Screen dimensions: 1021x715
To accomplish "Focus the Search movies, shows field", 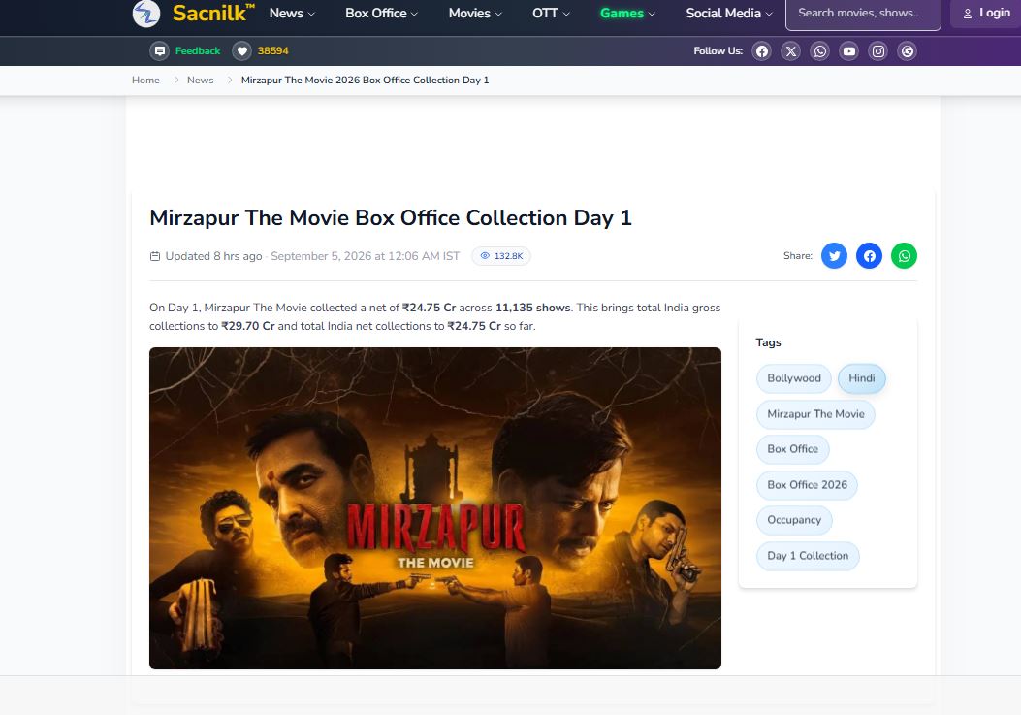I will coord(863,13).
